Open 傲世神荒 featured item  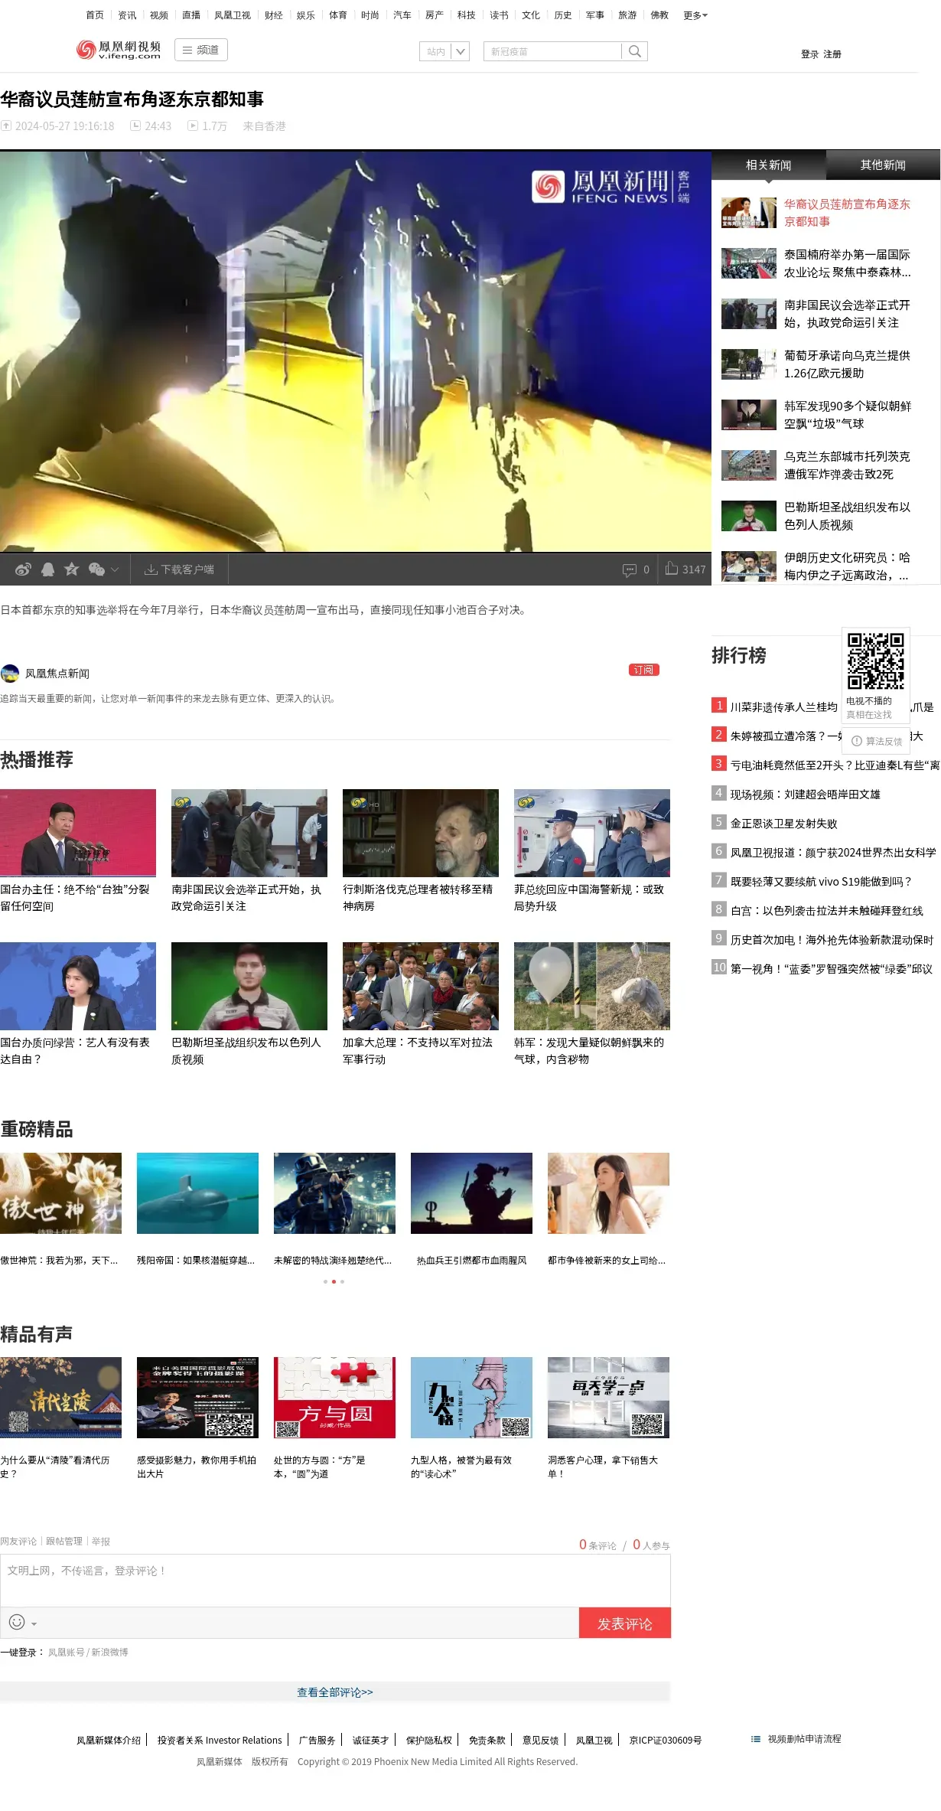click(x=60, y=1193)
